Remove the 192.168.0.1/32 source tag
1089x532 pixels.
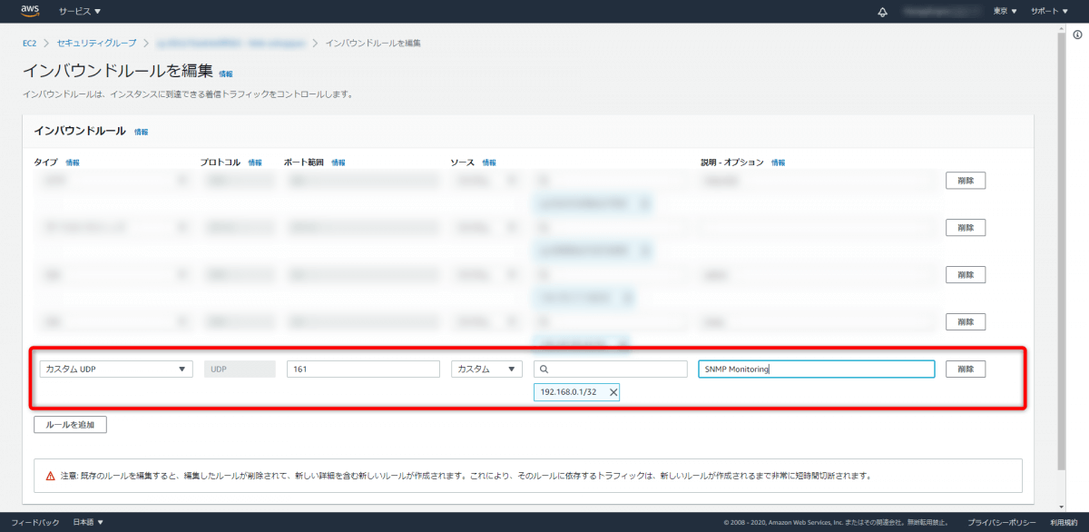click(x=613, y=392)
